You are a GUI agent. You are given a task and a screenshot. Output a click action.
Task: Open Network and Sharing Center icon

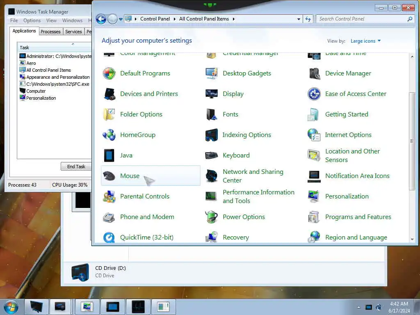(x=211, y=176)
